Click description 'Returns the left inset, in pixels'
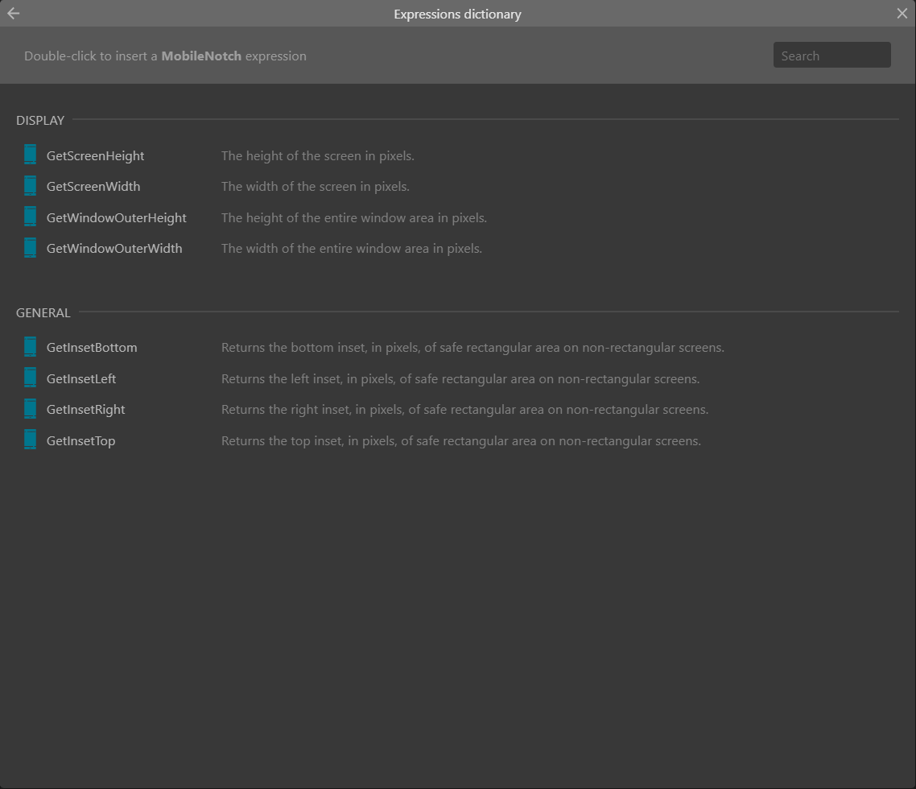916x789 pixels. (460, 378)
